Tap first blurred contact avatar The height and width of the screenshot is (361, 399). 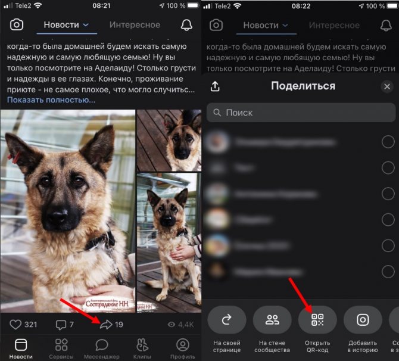click(x=217, y=142)
